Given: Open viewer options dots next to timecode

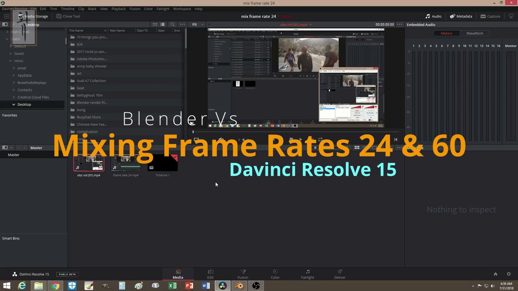Looking at the screenshot, I should click(x=399, y=24).
